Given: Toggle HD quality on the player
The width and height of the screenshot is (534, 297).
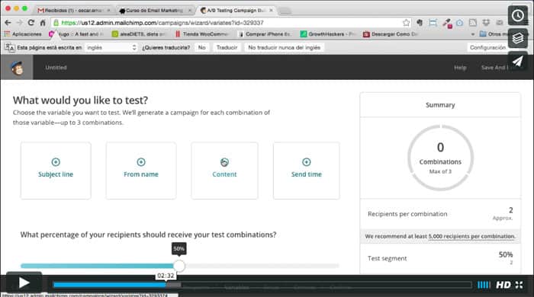Looking at the screenshot, I should point(503,285).
